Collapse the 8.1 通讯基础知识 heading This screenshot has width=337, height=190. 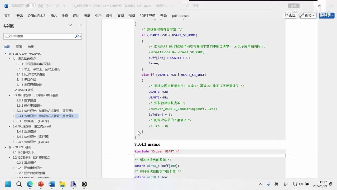coord(10,59)
